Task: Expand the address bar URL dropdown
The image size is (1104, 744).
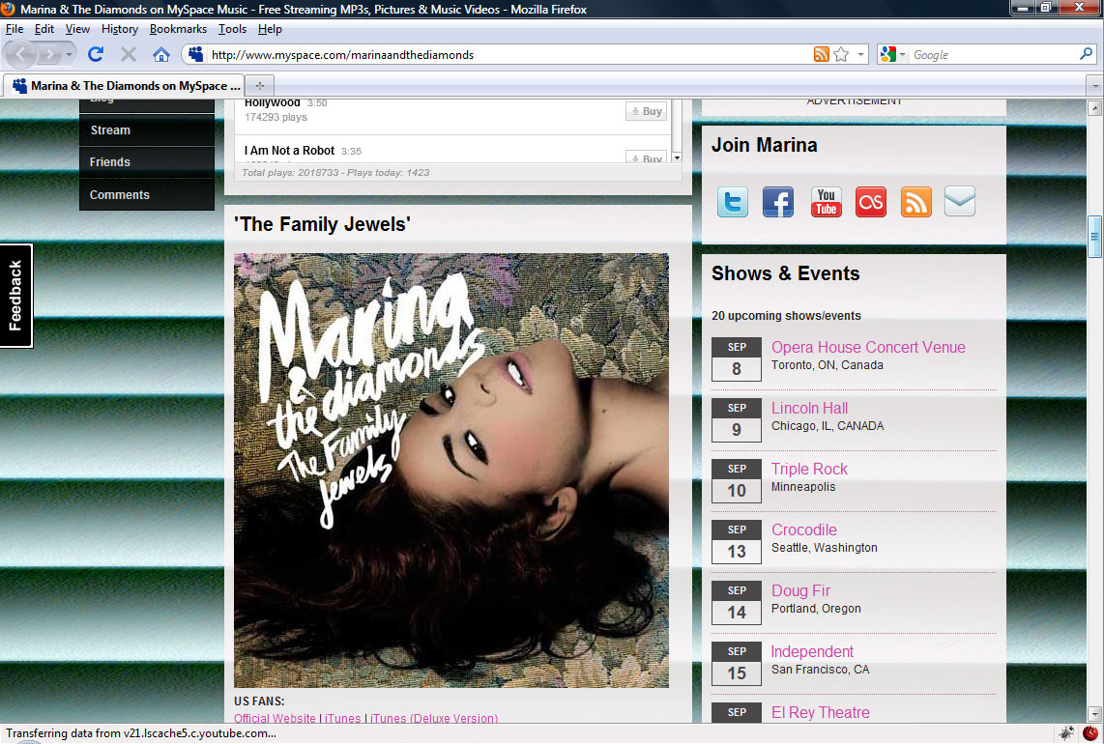Action: point(860,54)
